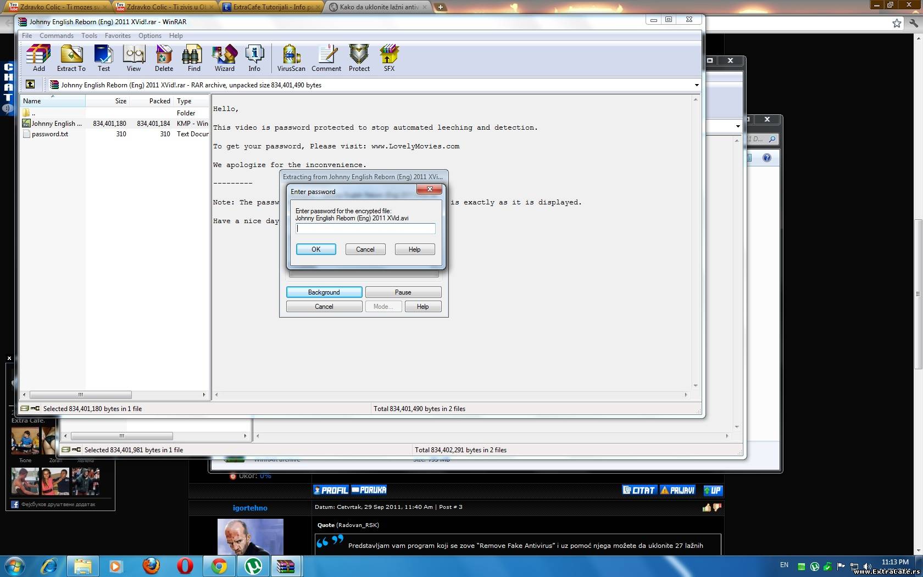Click the Protect shield icon
Viewport: 923px width, 577px height.
point(359,58)
